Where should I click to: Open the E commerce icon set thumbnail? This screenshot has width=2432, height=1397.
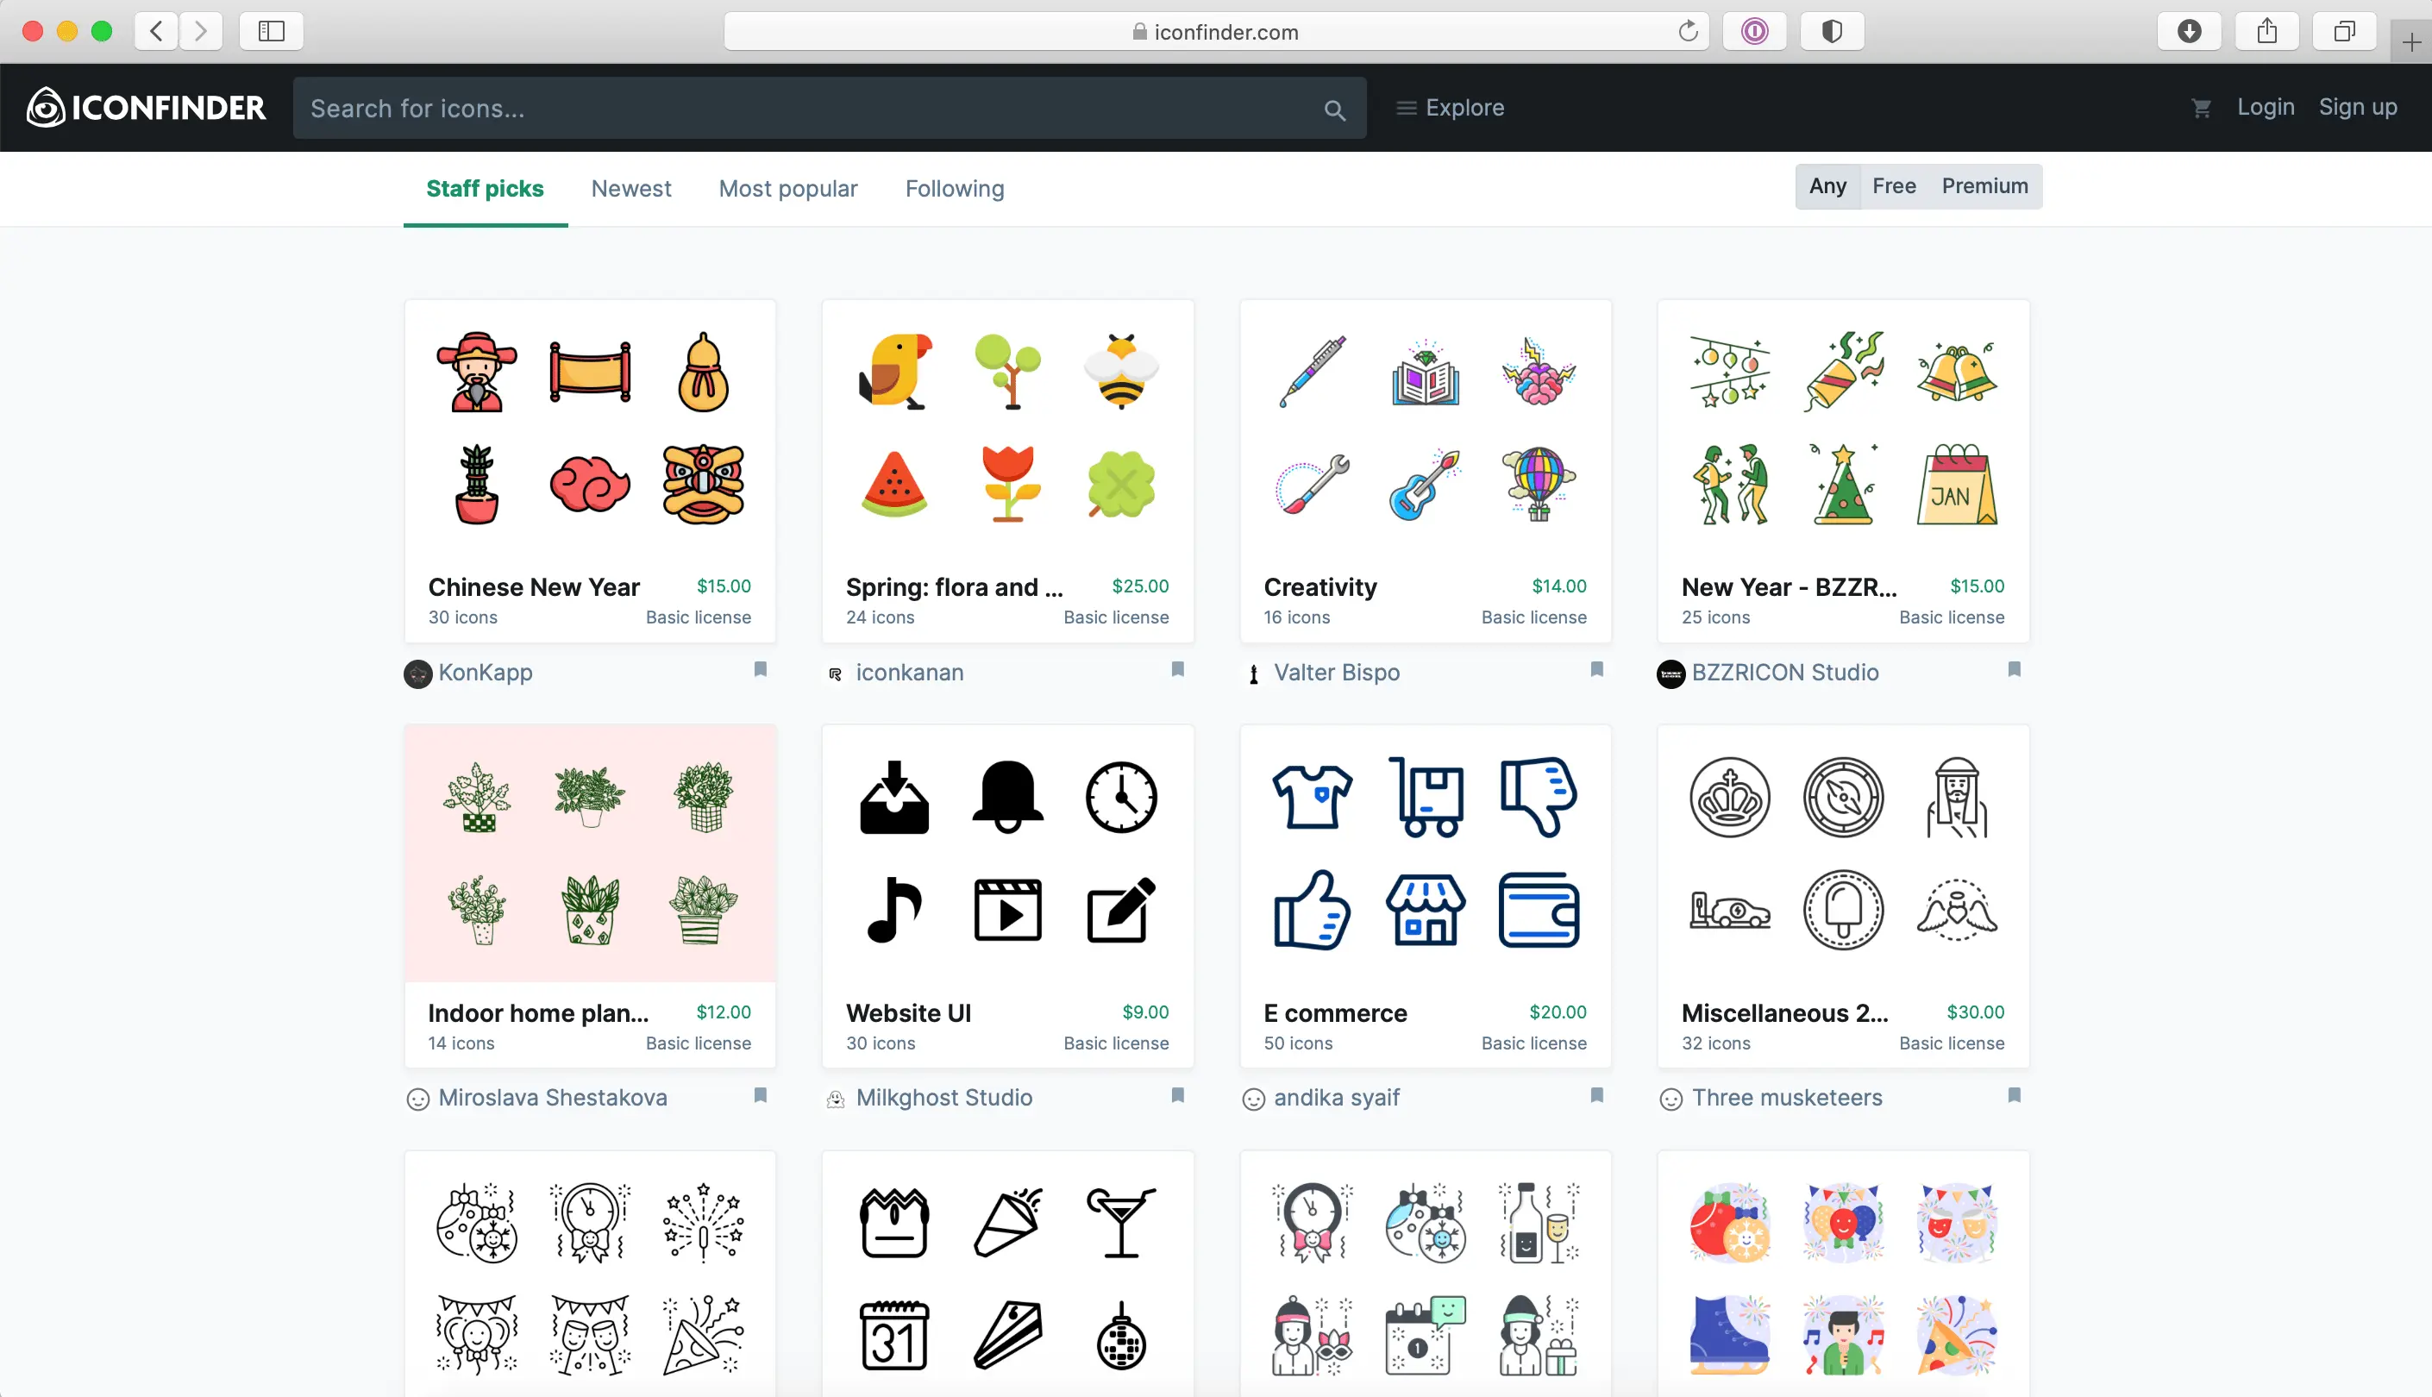click(1425, 853)
